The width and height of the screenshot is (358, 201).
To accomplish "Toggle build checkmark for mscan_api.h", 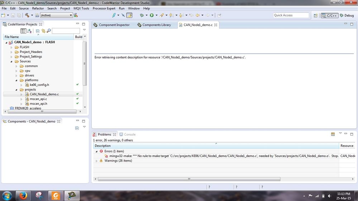I will click(x=77, y=103).
